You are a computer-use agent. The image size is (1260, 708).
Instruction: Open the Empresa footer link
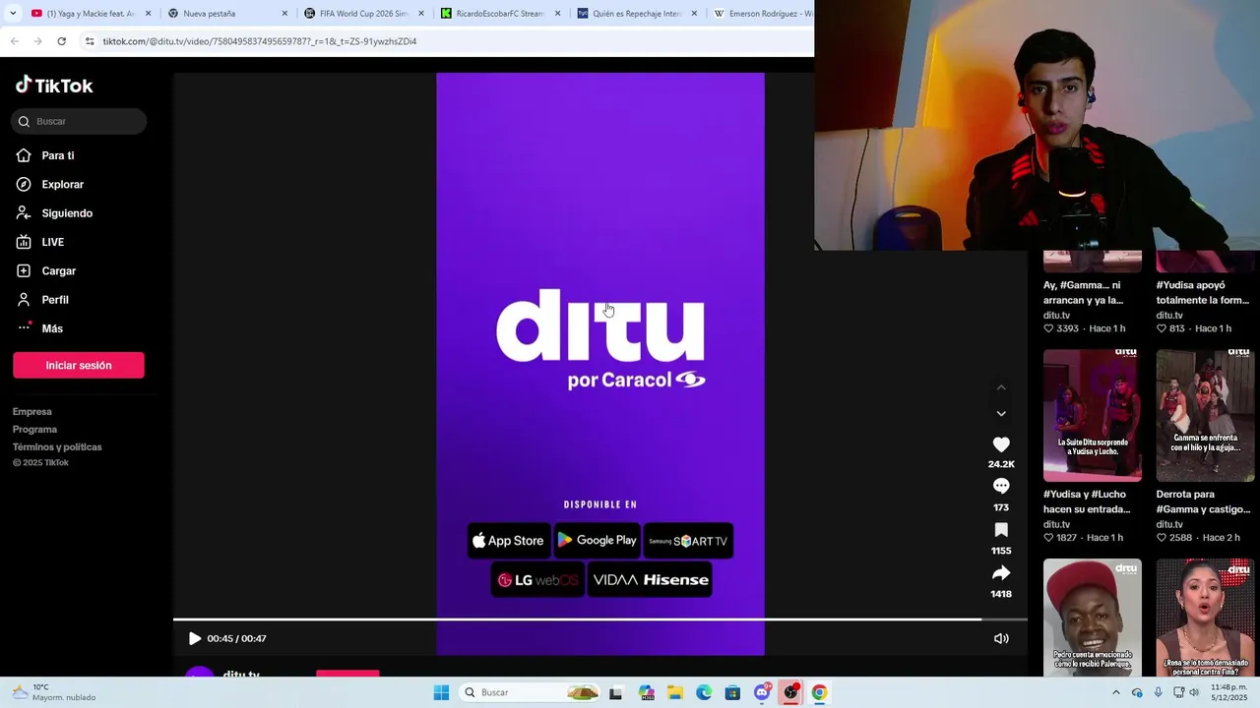coord(32,412)
